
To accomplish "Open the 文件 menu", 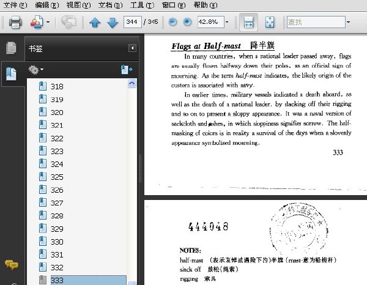I will [x=15, y=5].
